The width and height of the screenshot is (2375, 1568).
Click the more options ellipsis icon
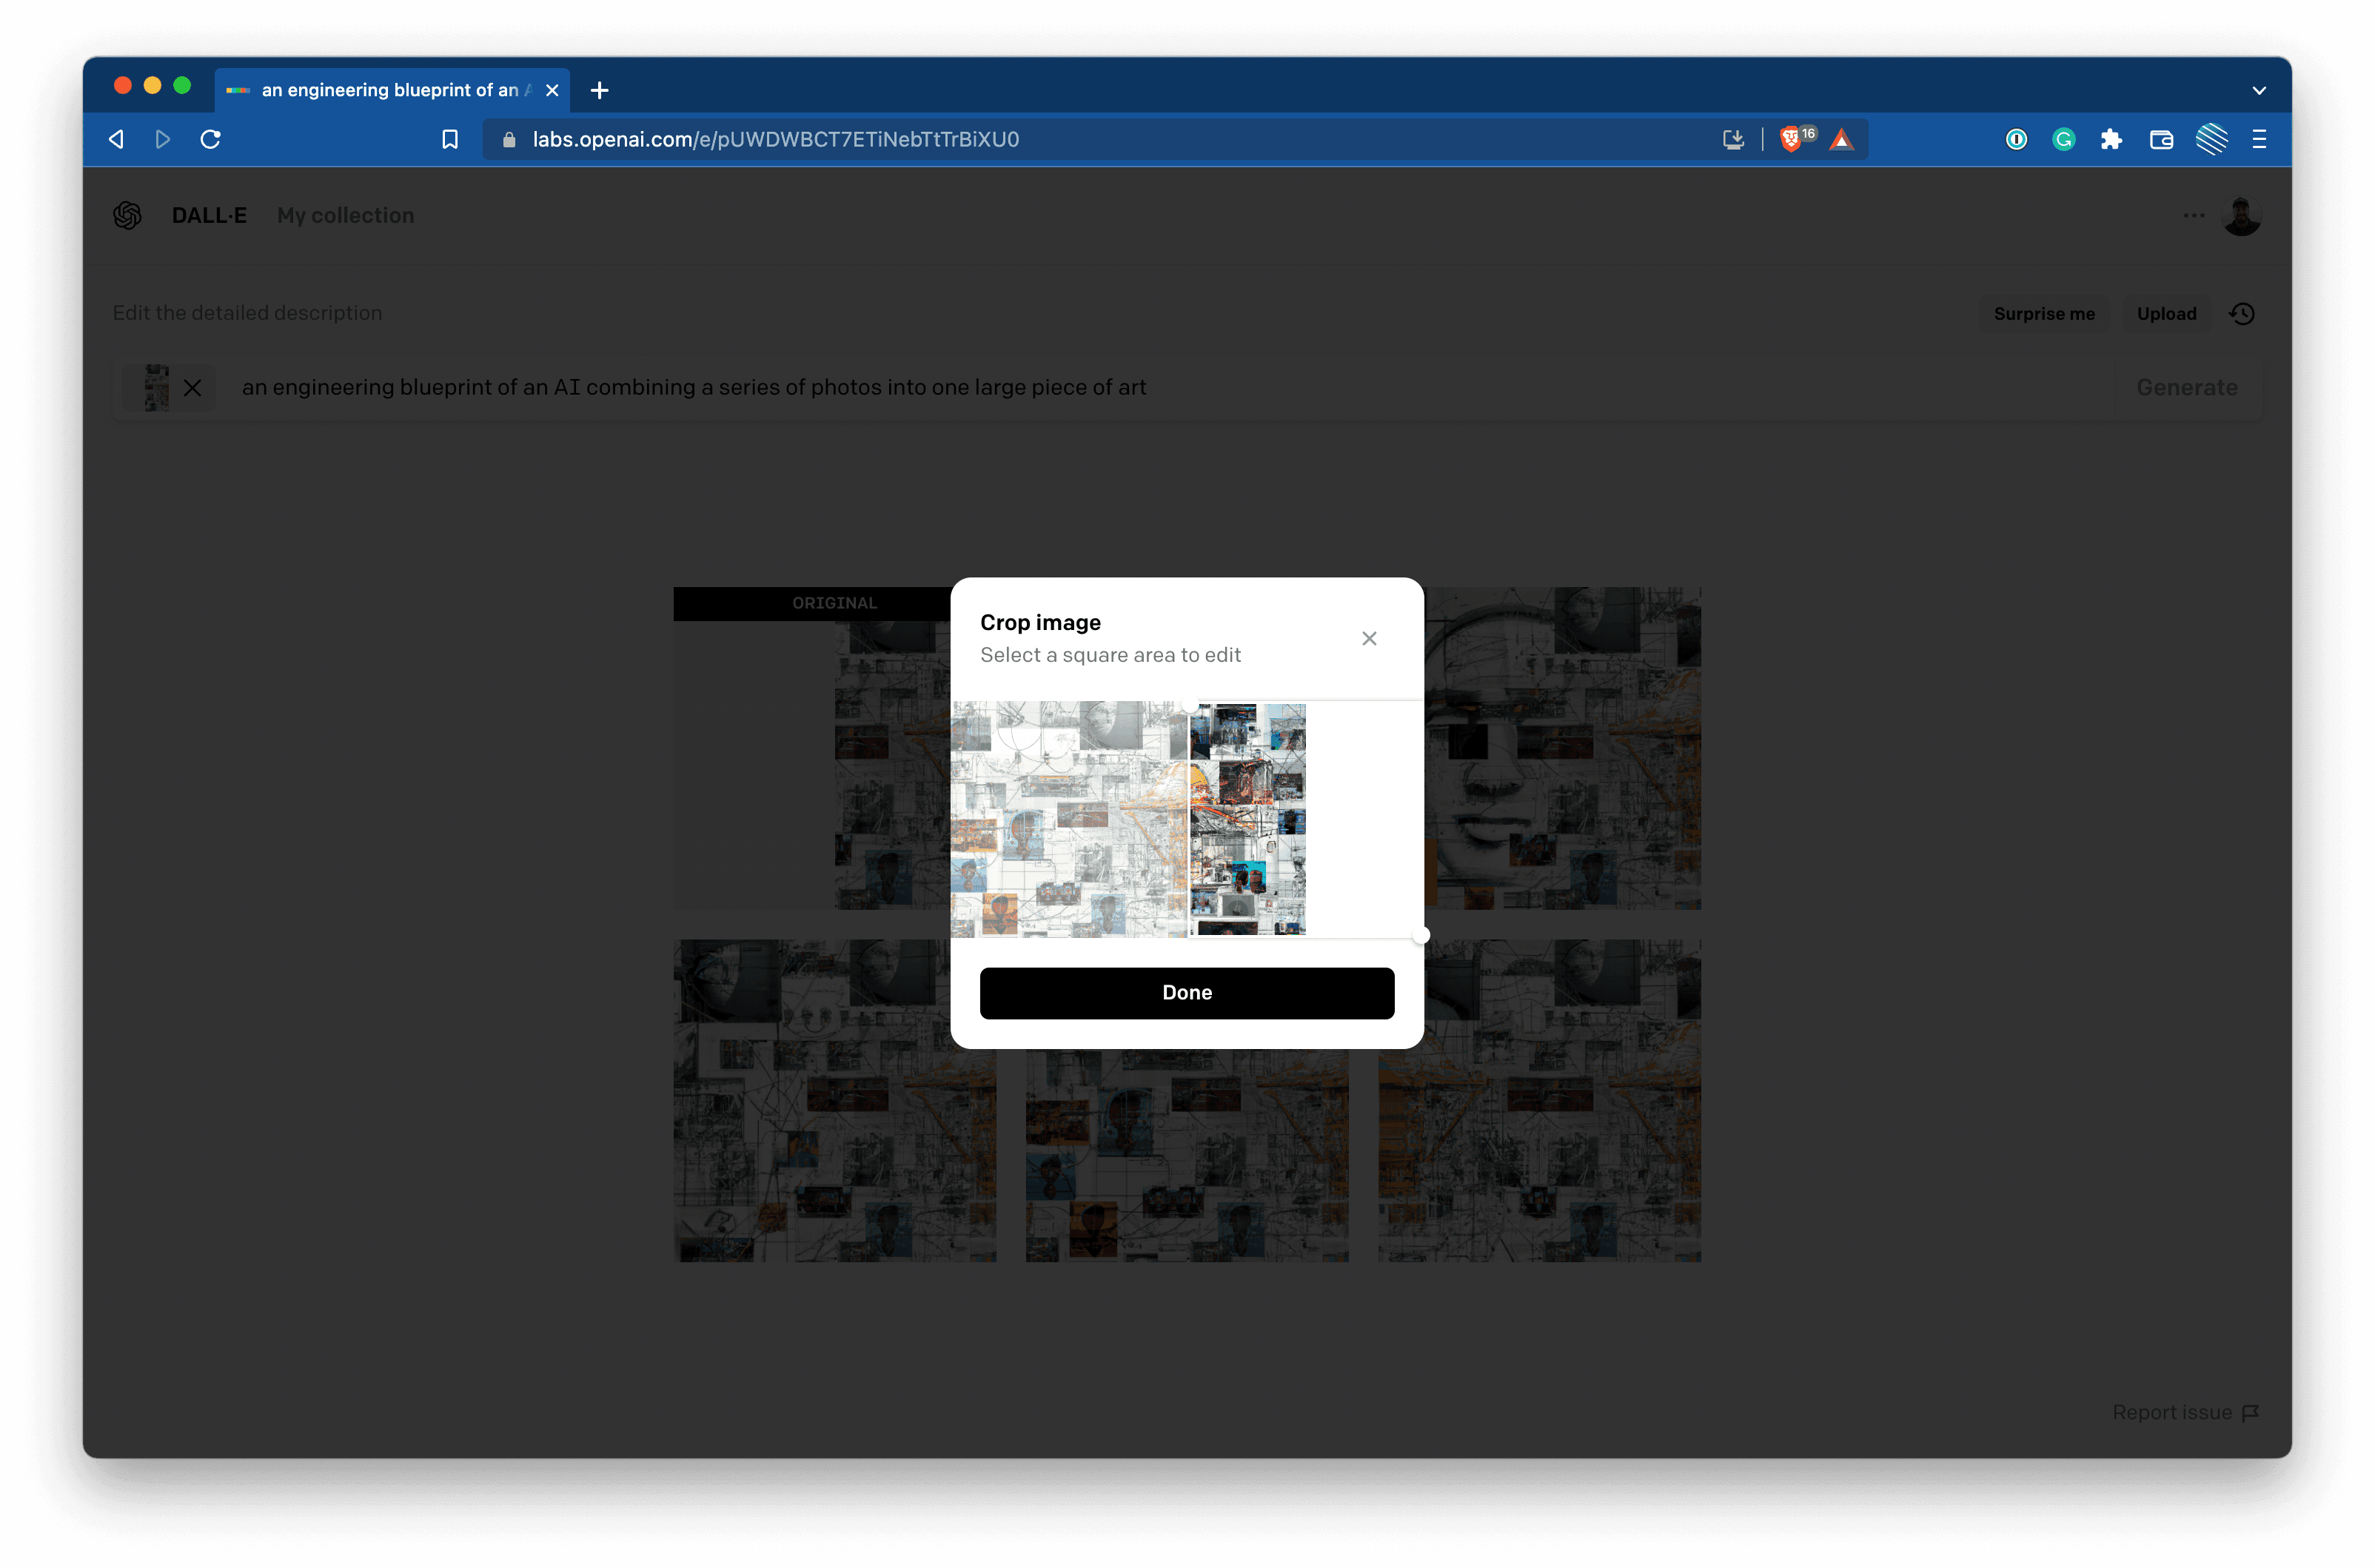click(x=2193, y=213)
